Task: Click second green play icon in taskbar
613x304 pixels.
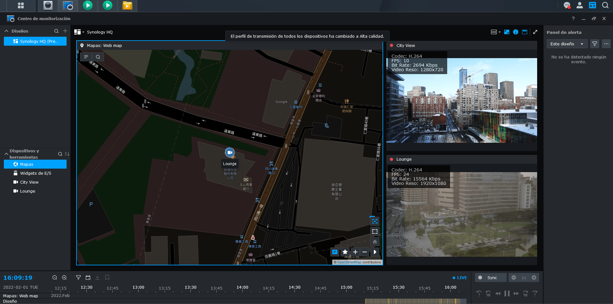Action: point(108,5)
